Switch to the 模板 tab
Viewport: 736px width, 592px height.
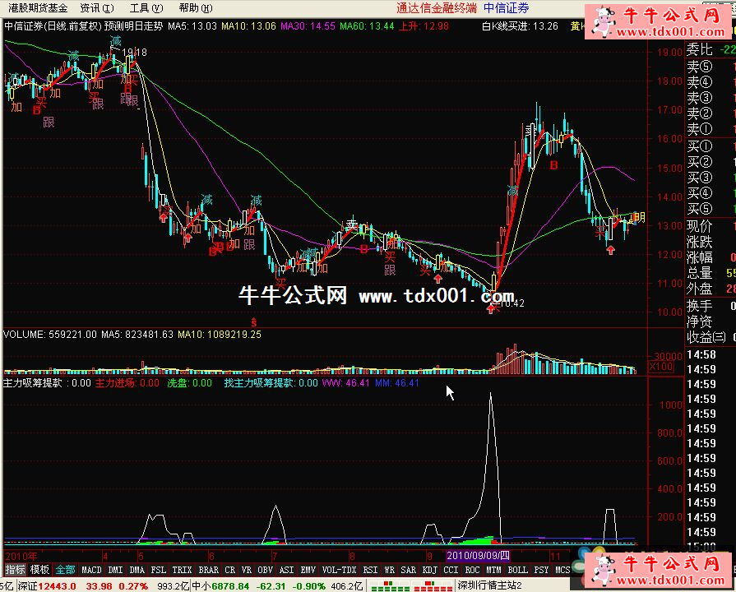[39, 570]
